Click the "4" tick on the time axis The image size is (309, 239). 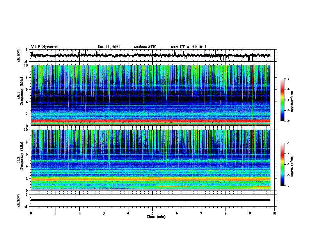click(x=128, y=213)
